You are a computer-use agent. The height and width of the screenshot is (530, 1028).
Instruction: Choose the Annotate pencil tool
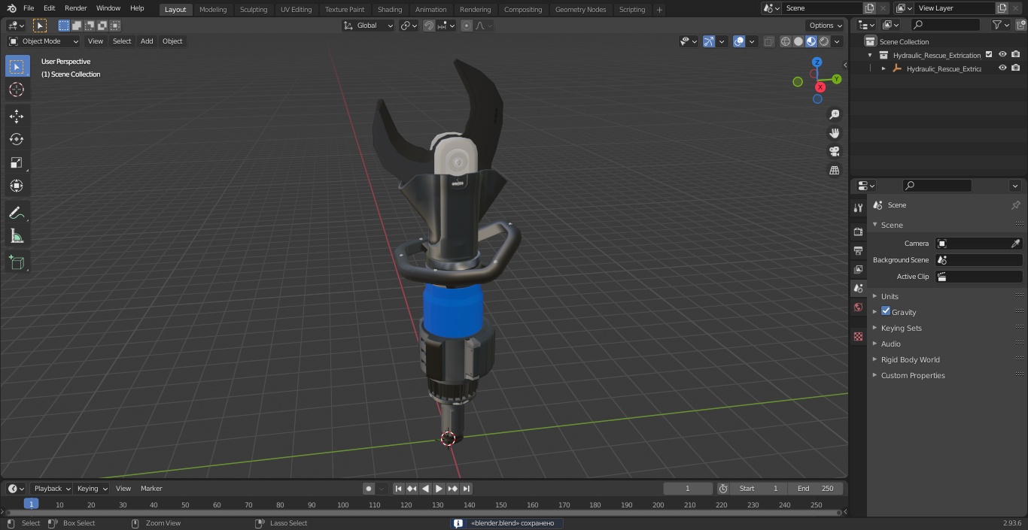(17, 214)
